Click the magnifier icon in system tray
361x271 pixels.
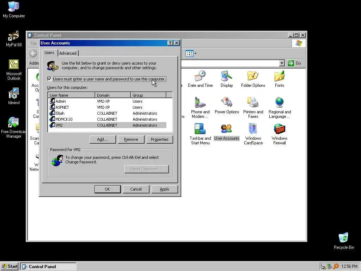[336, 266]
